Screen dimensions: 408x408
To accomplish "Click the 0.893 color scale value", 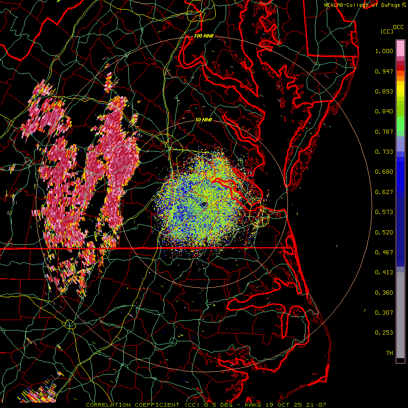I will pos(384,91).
